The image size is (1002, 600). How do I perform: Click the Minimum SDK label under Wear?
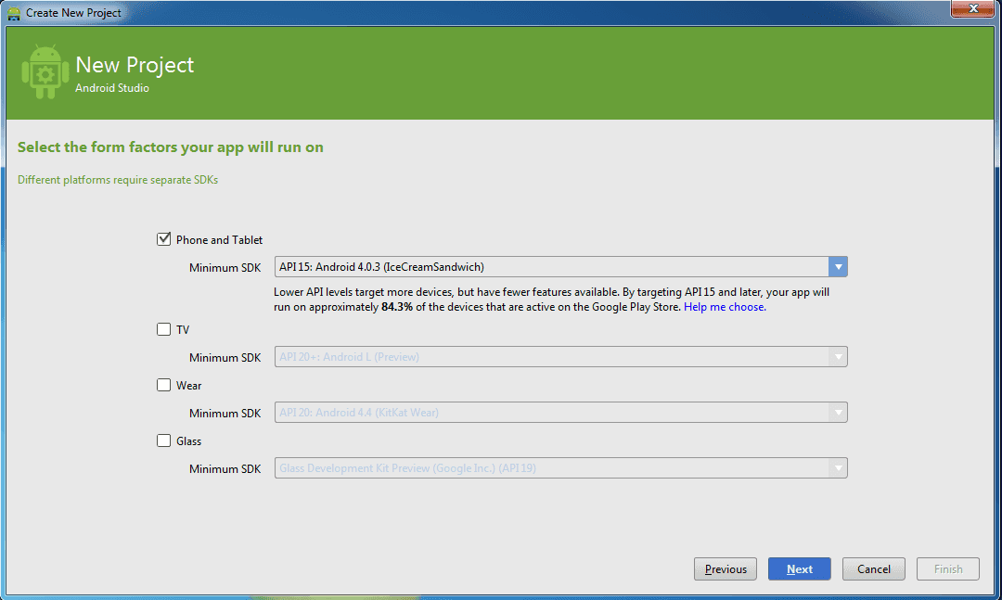point(225,414)
